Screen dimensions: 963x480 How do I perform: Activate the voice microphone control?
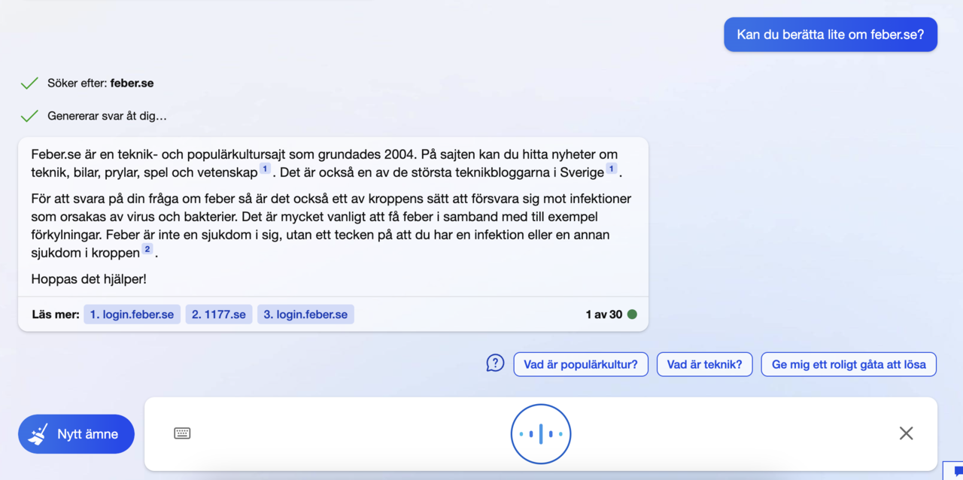pyautogui.click(x=540, y=433)
